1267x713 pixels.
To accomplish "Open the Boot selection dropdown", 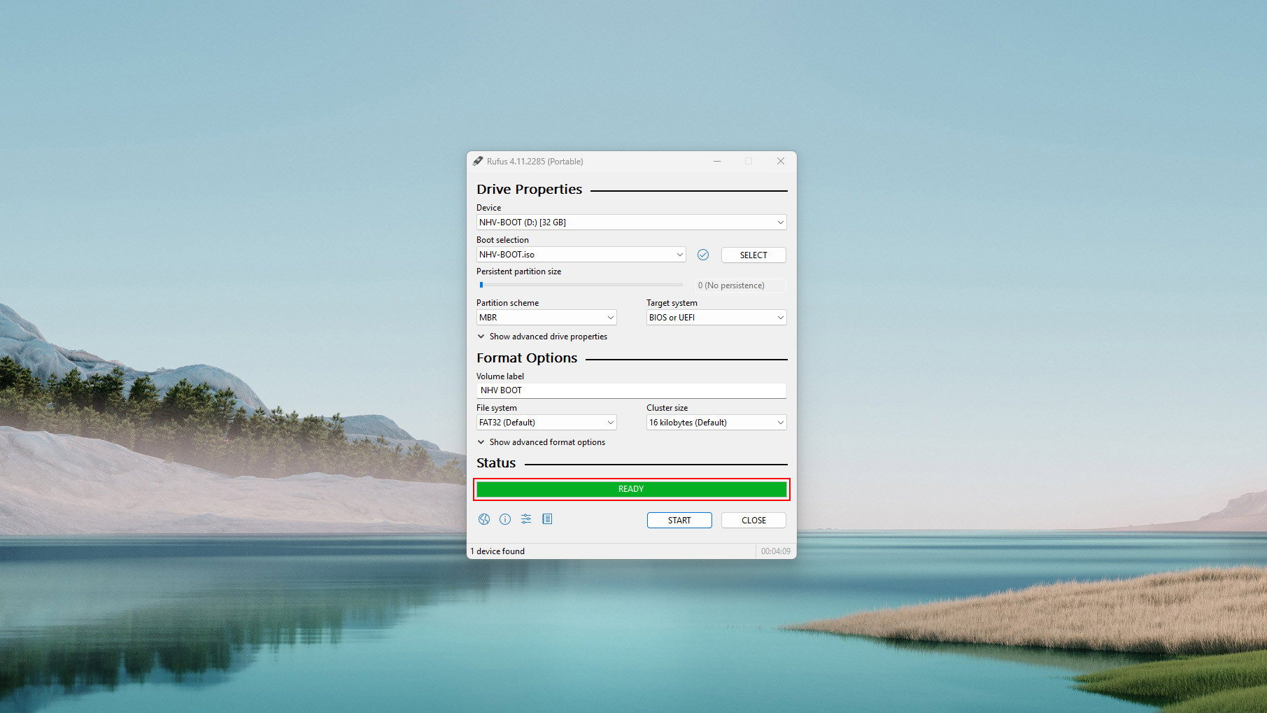I will point(581,255).
